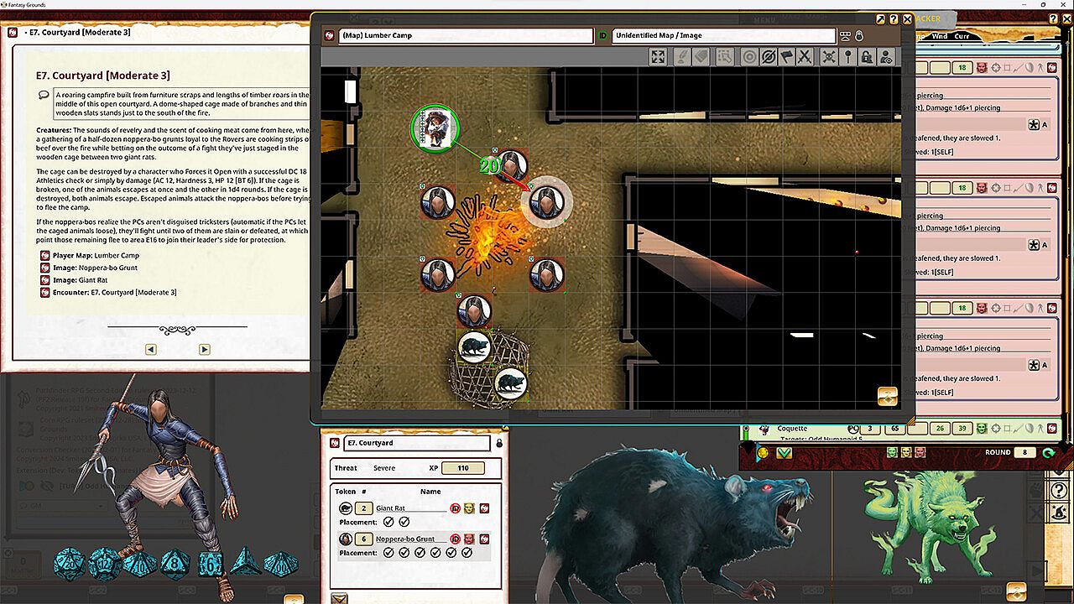Viewport: 1074px width, 604px height.
Task: Click the Noppera-bo Grunt token icon in encounter
Action: coord(346,539)
